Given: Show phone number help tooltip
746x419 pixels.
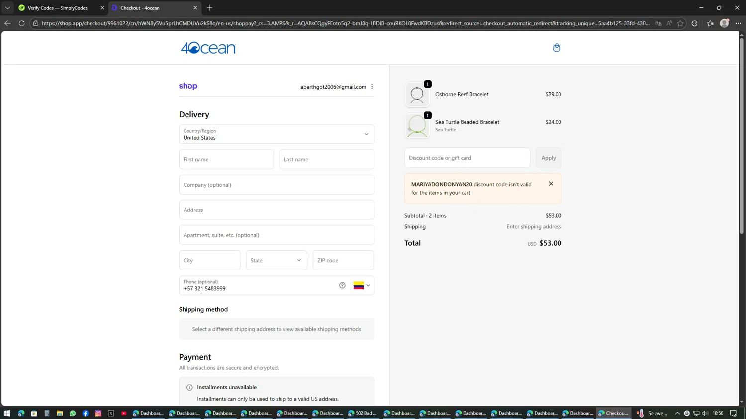Looking at the screenshot, I should click(342, 285).
